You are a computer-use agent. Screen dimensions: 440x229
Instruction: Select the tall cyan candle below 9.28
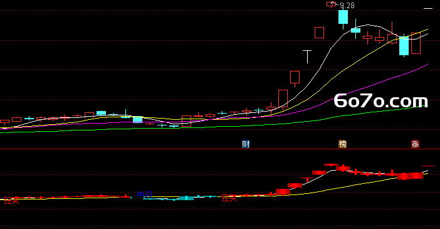[343, 18]
